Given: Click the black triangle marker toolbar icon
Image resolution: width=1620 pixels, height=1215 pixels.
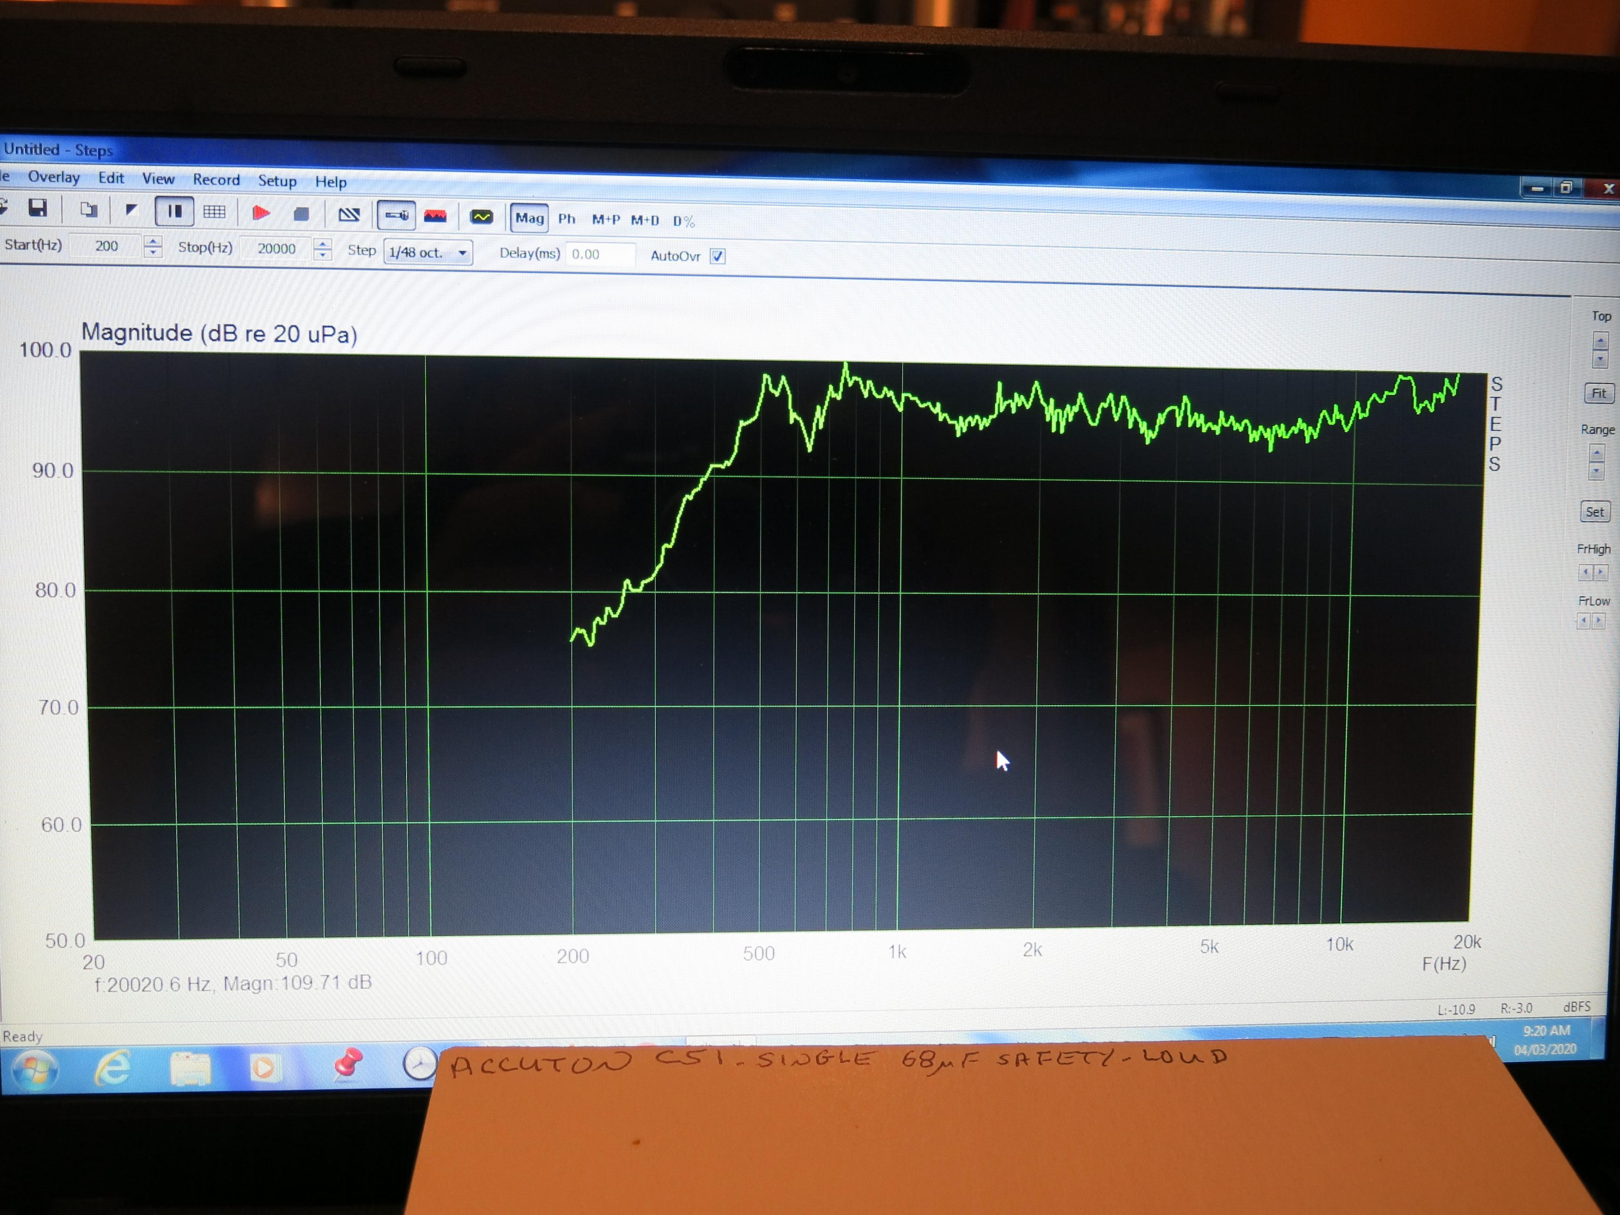Looking at the screenshot, I should (x=131, y=210).
